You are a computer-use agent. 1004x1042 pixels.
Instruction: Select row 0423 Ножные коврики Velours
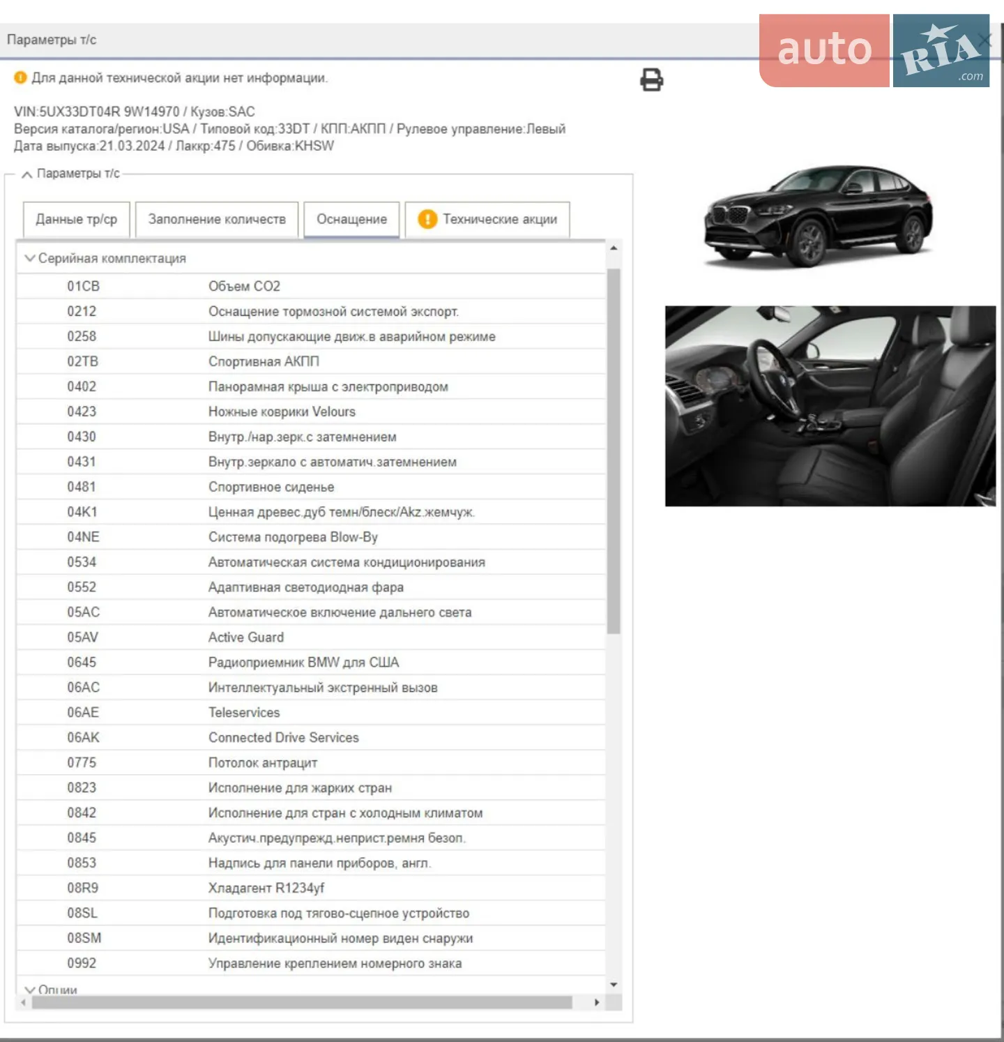click(x=311, y=411)
